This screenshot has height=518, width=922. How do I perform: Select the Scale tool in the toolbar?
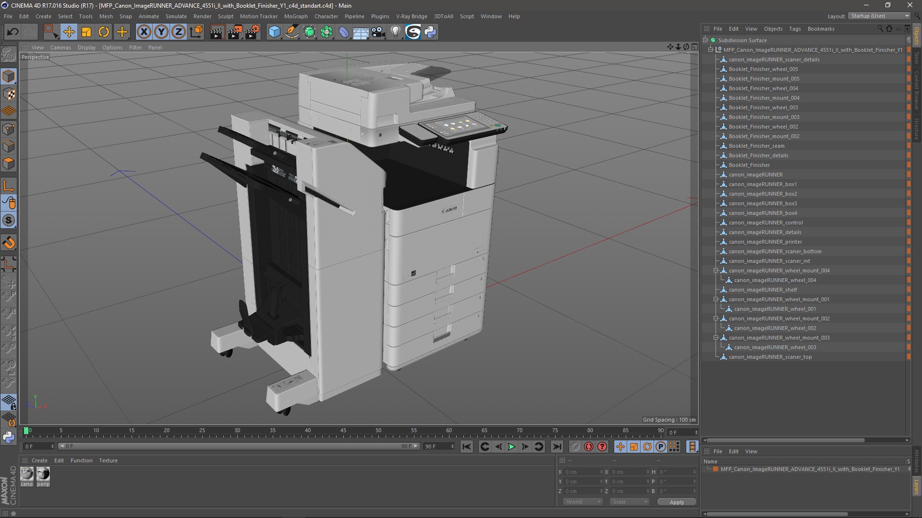(86, 32)
